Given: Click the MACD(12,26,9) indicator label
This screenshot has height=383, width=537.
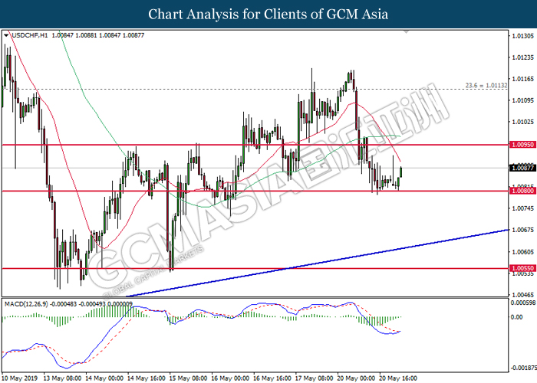Looking at the screenshot, I should pyautogui.click(x=31, y=304).
